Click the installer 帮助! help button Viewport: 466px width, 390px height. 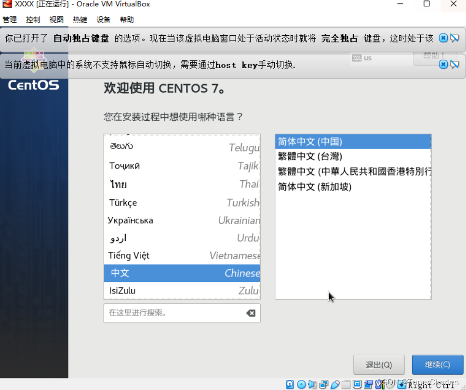pos(434,56)
